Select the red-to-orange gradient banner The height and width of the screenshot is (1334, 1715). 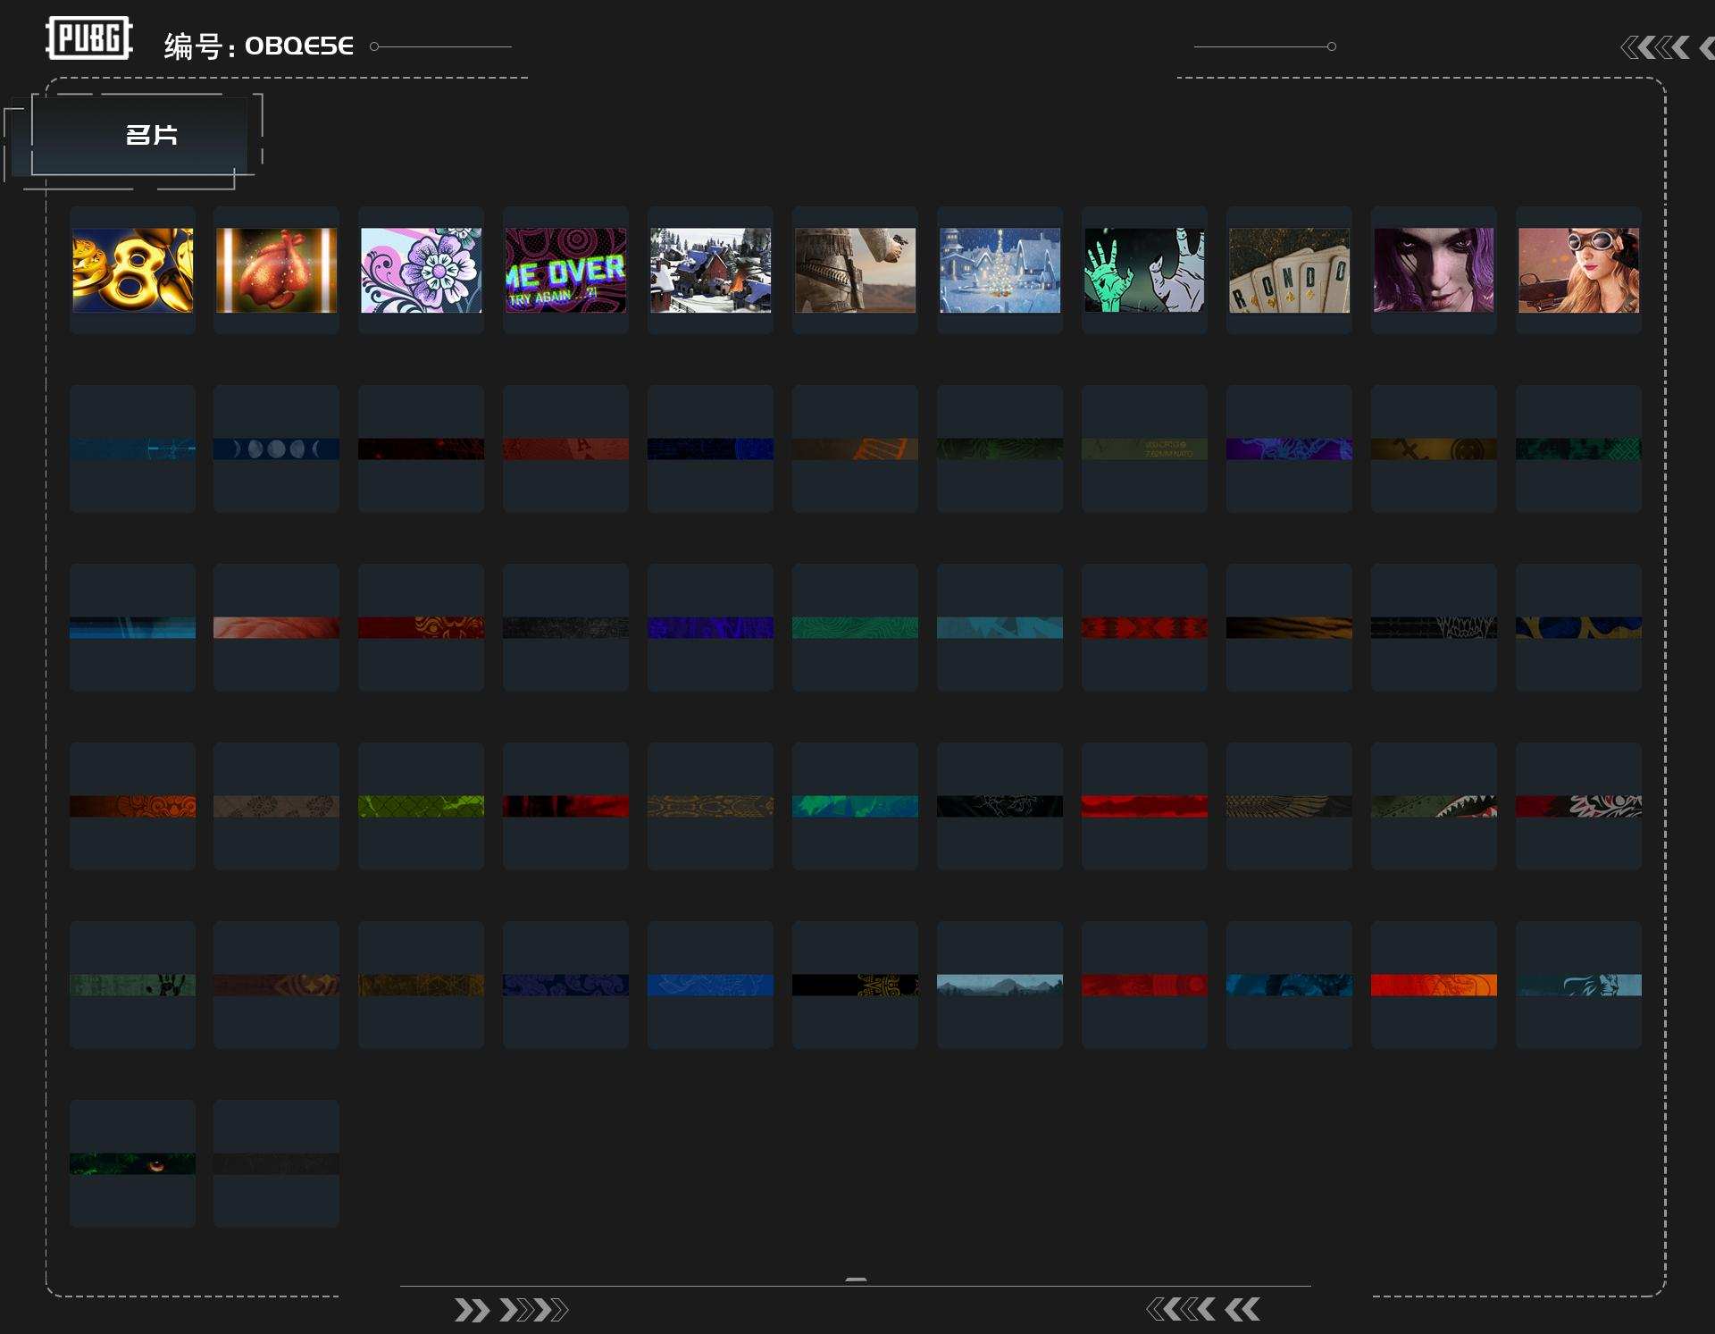pos(1434,985)
